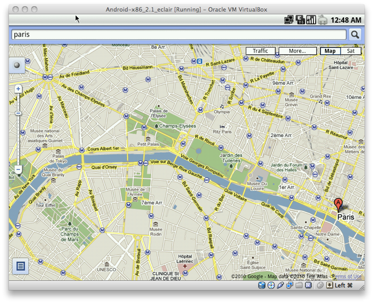The image size is (373, 303).
Task: Select the red marker A for Paris
Action: pyautogui.click(x=338, y=204)
